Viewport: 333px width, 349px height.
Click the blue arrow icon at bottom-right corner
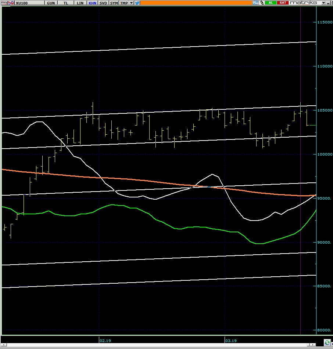pos(332,344)
